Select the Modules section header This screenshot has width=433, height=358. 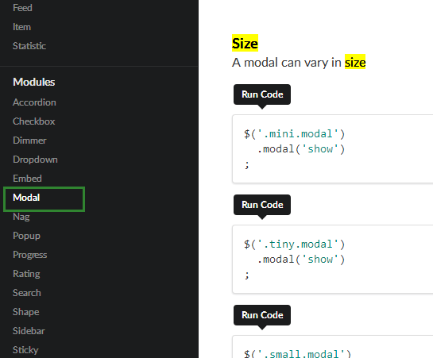pyautogui.click(x=33, y=82)
